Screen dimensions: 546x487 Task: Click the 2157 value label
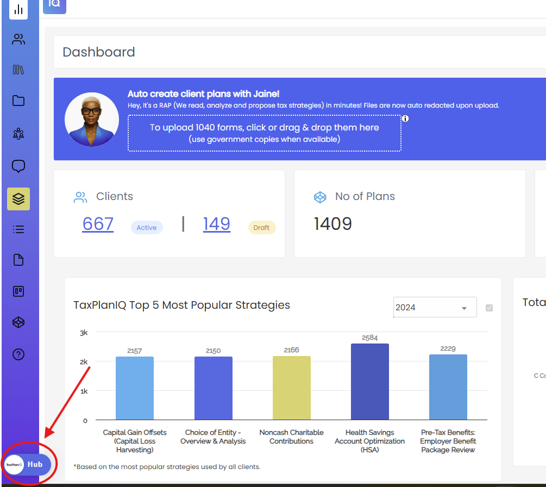pos(134,351)
